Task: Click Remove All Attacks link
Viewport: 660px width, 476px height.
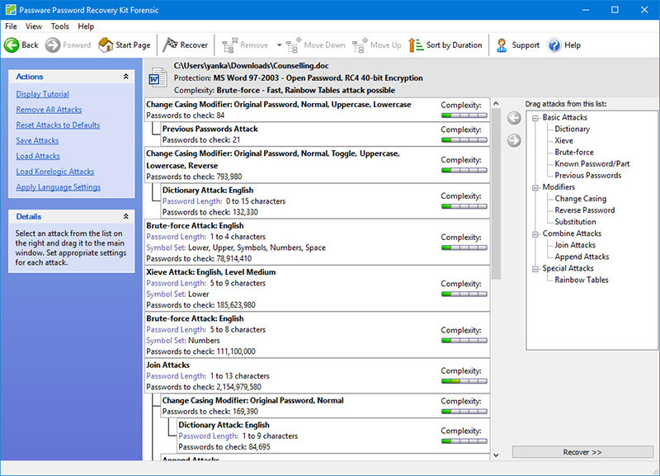Action: coord(49,110)
